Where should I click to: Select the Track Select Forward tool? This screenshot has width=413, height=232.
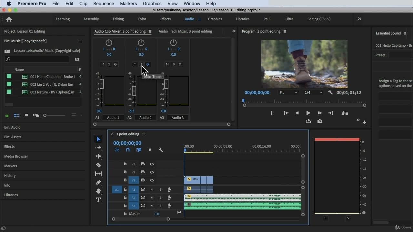click(x=98, y=148)
